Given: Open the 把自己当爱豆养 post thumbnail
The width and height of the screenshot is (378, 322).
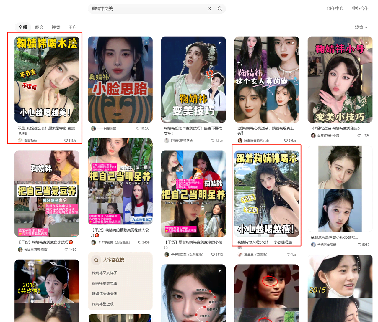Looking at the screenshot, I should click(x=47, y=193).
